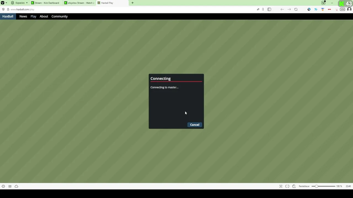Open settings gear in status bar
This screenshot has height=198, width=353.
click(x=3, y=186)
